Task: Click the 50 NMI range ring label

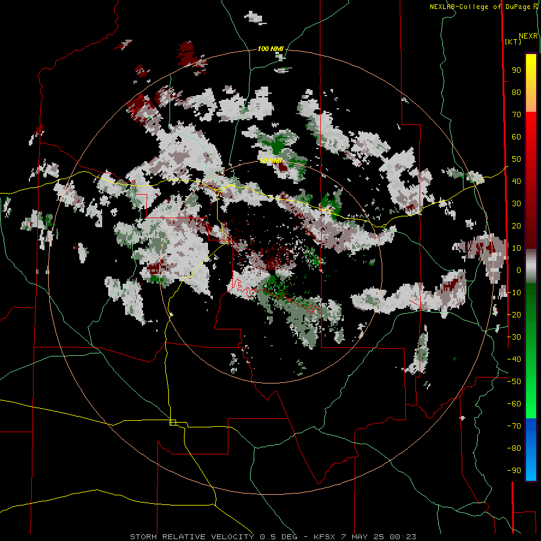Action: [x=271, y=160]
